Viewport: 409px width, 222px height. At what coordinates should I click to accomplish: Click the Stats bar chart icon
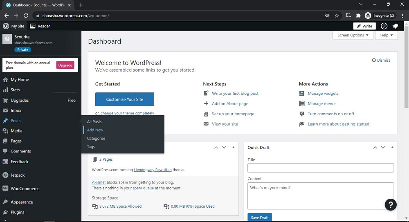pos(5,90)
